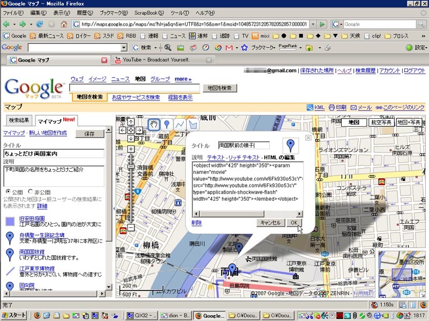This screenshot has width=429, height=321.
Task: Select the placemark tool on map
Action: pos(167,125)
